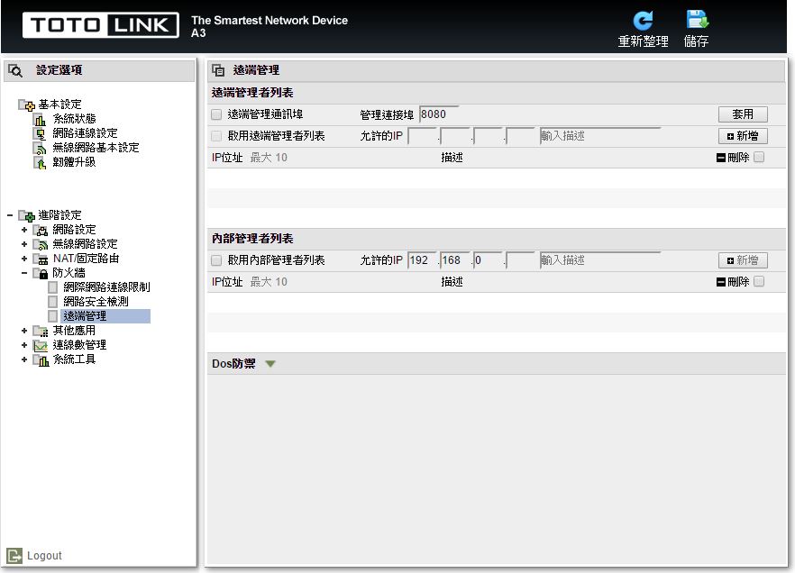This screenshot has width=795, height=573.
Task: Click the Logout link
Action: [44, 556]
